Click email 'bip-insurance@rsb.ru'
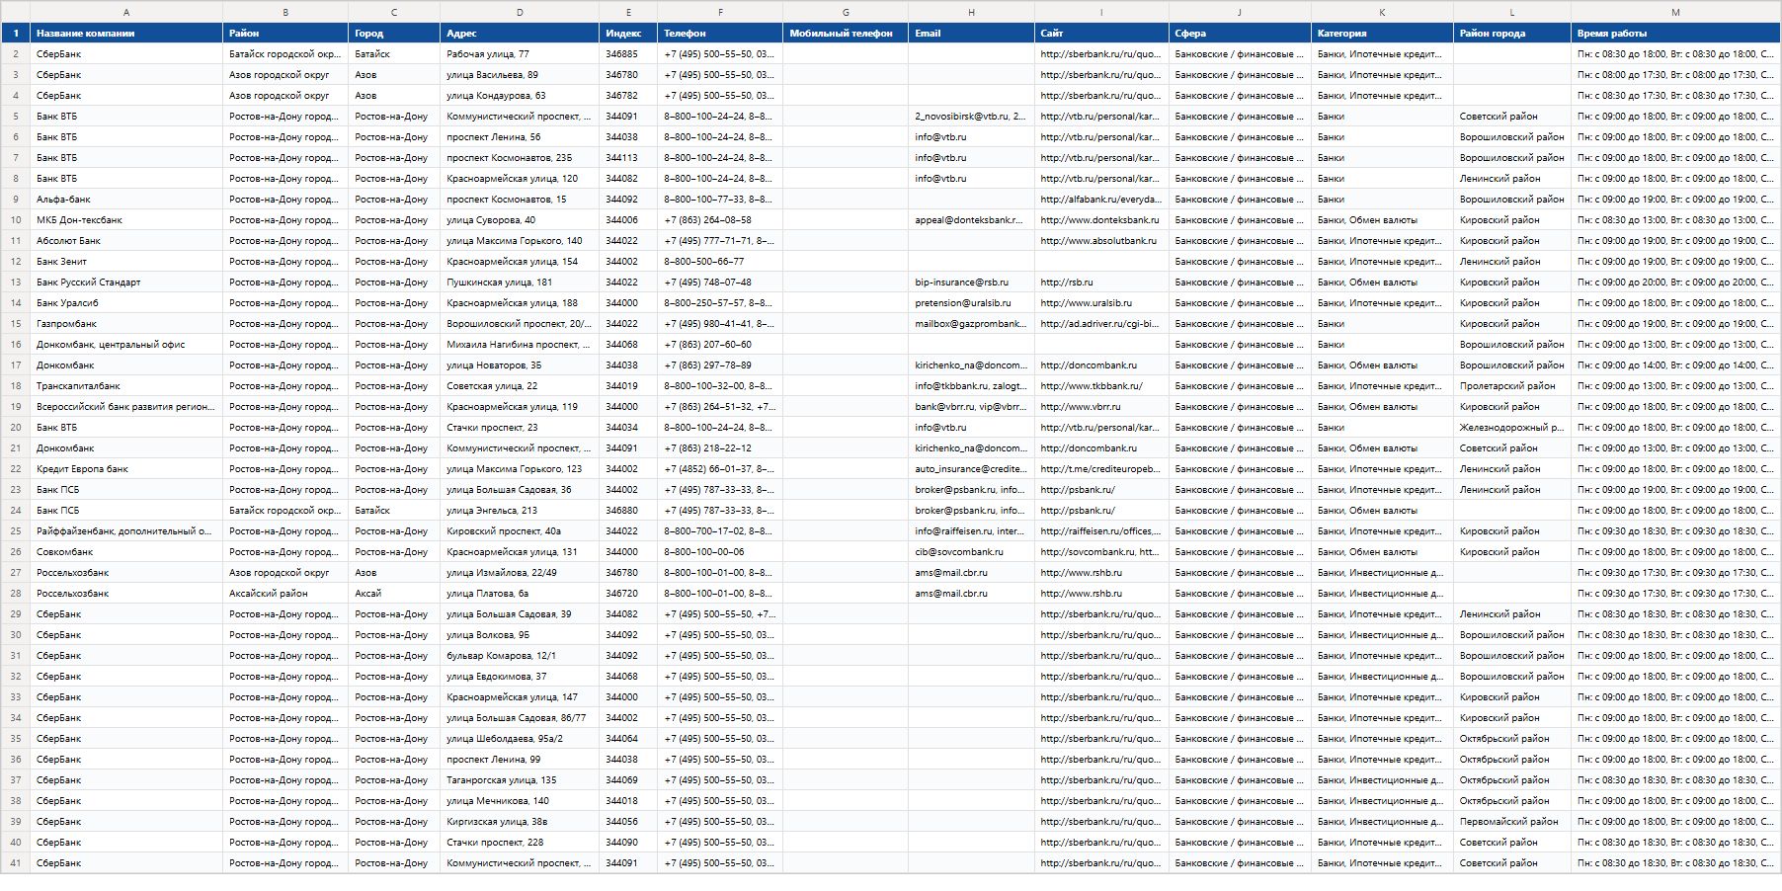Image resolution: width=1782 pixels, height=891 pixels. point(971,283)
